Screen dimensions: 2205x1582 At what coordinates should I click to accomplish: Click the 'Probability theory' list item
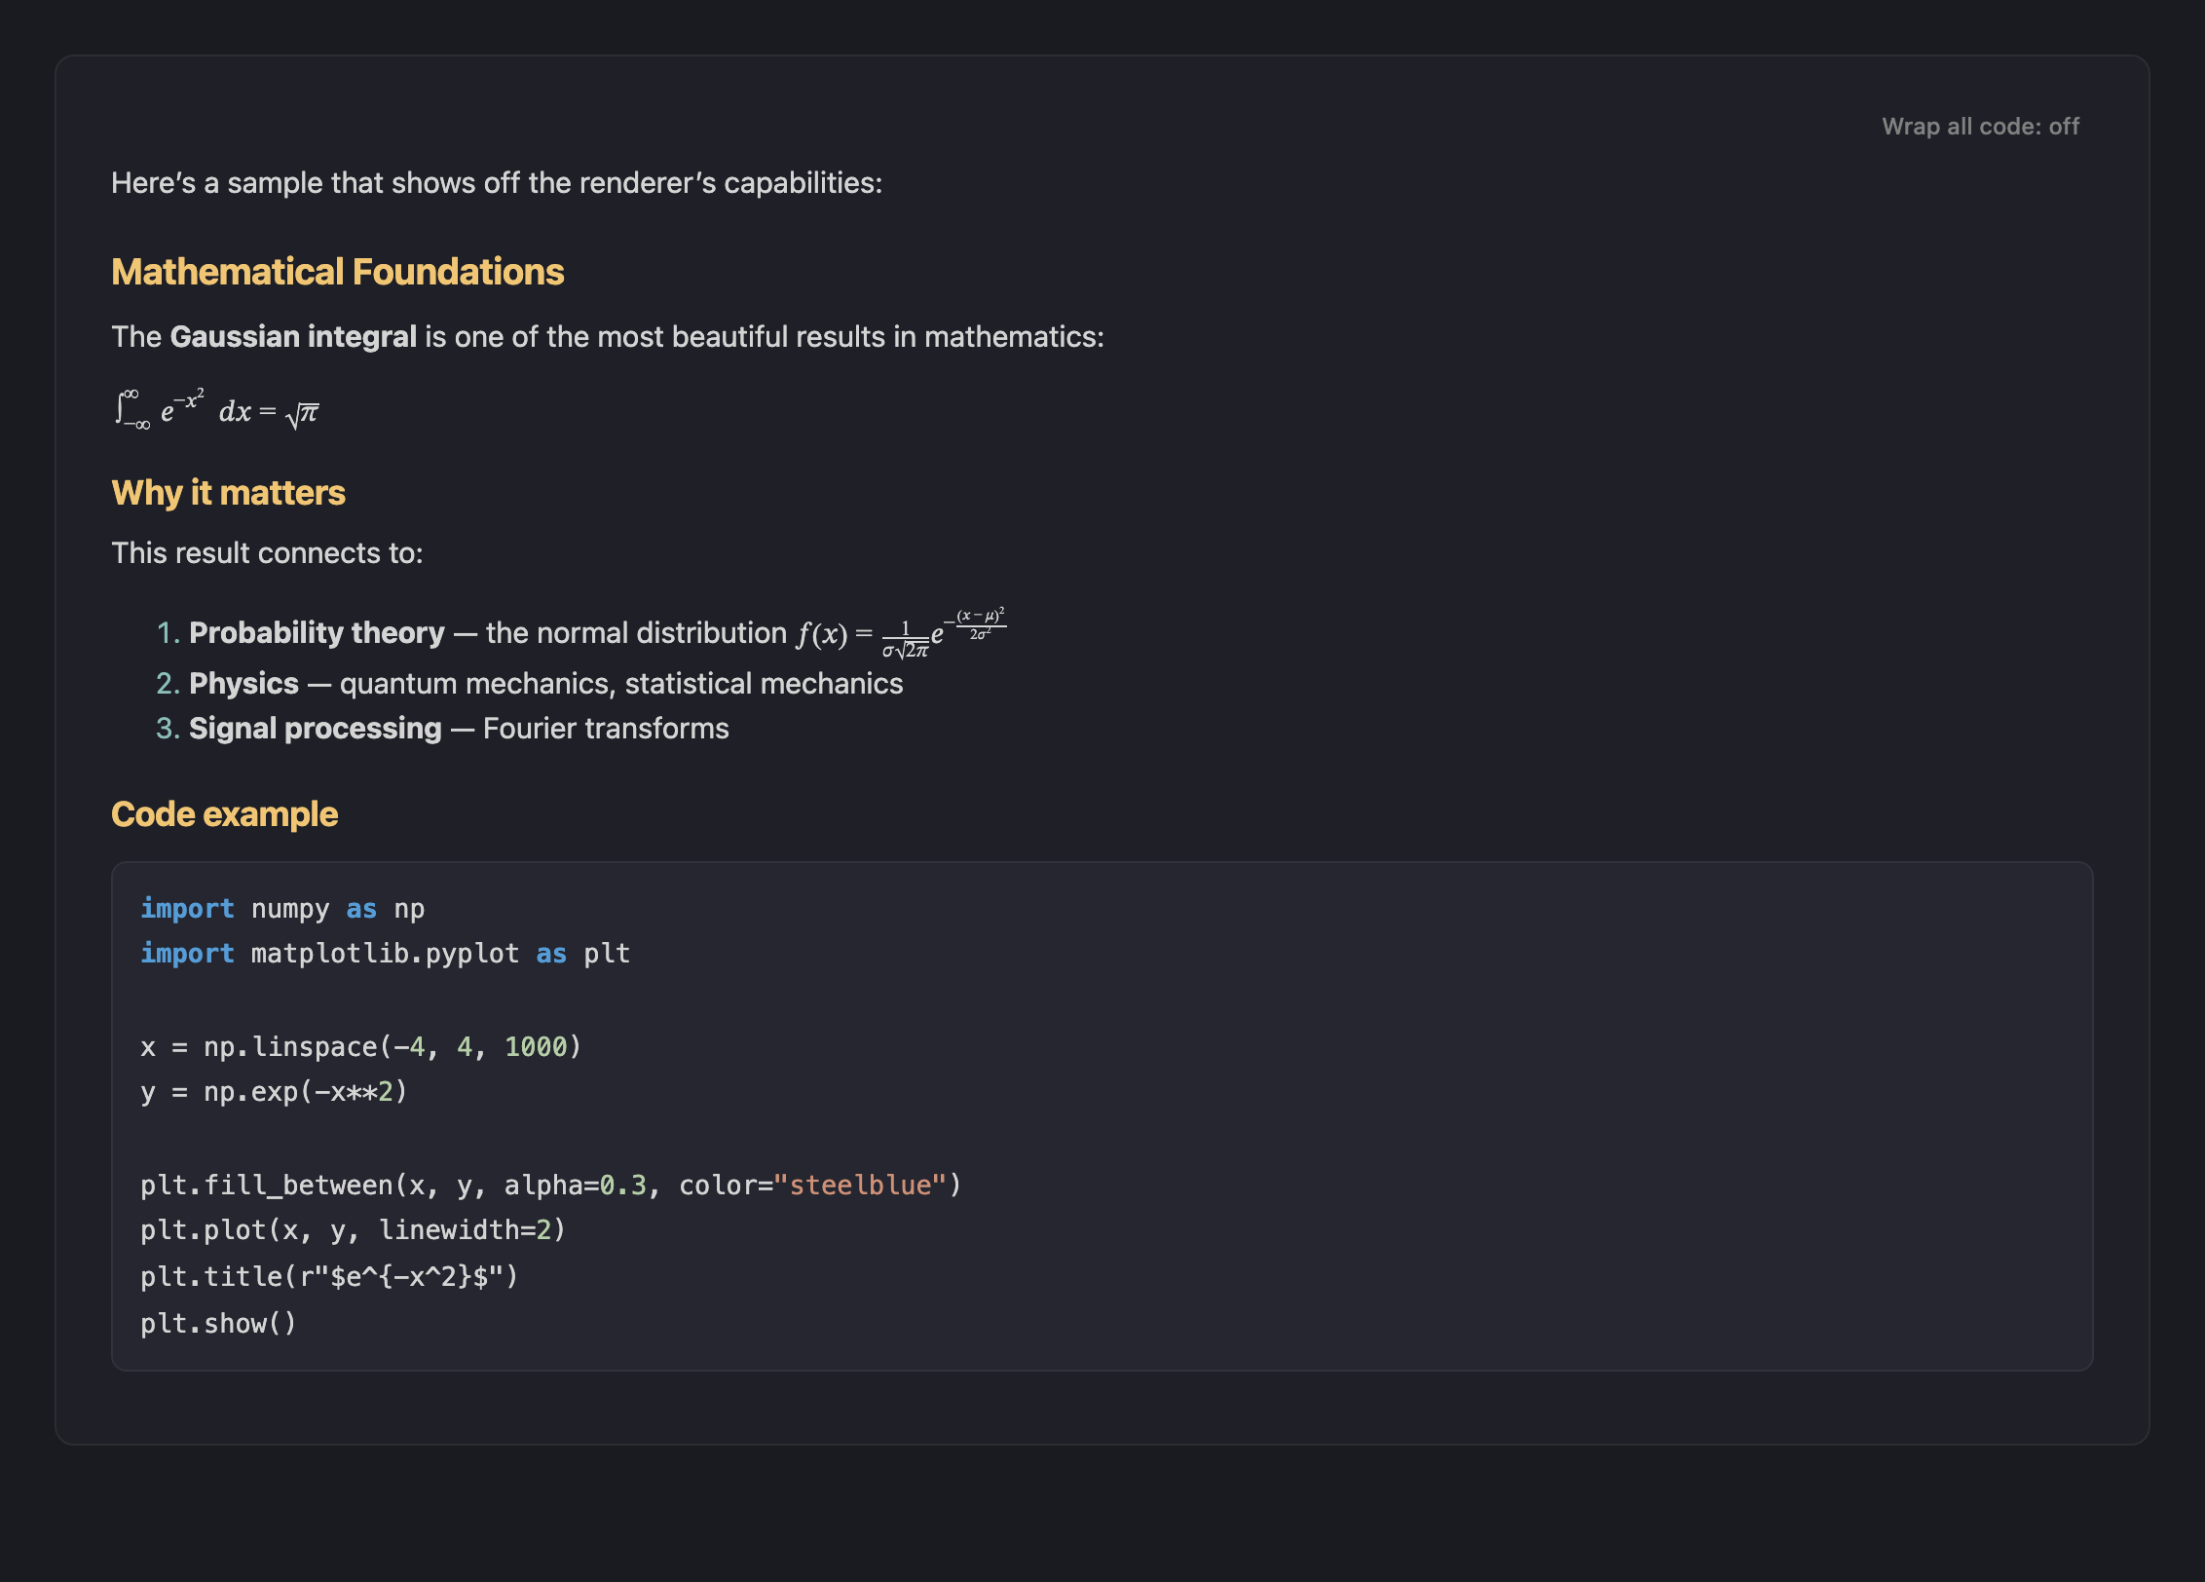[580, 633]
